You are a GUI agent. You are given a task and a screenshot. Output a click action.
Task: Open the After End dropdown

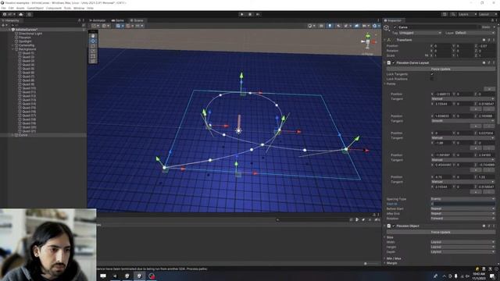462,213
